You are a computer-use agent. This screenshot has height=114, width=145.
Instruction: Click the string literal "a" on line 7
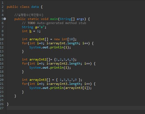(42, 27)
